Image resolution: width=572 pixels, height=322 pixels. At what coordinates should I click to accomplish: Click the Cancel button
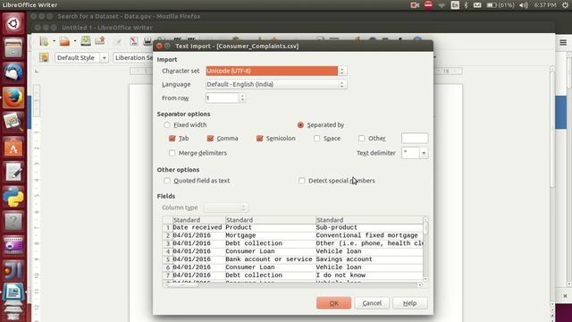(372, 303)
